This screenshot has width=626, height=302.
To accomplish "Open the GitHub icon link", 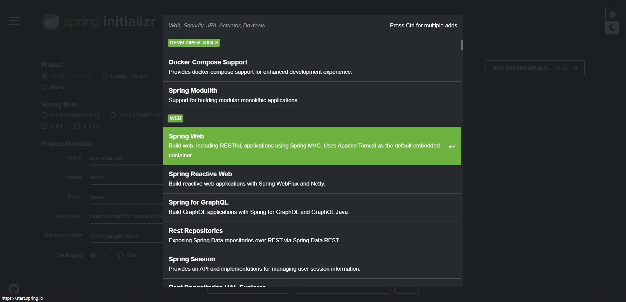I will [14, 289].
